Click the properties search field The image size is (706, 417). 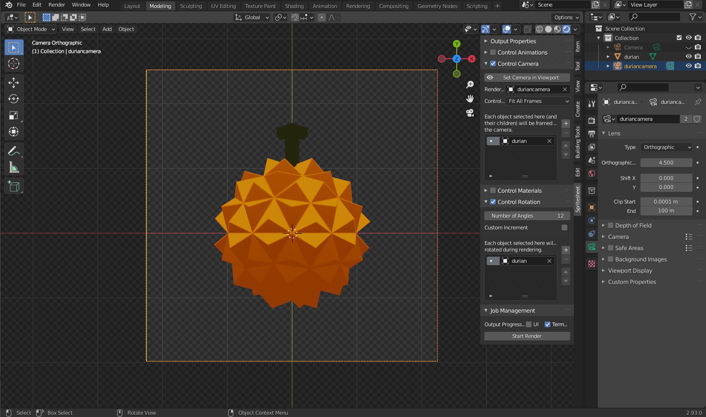coord(643,87)
